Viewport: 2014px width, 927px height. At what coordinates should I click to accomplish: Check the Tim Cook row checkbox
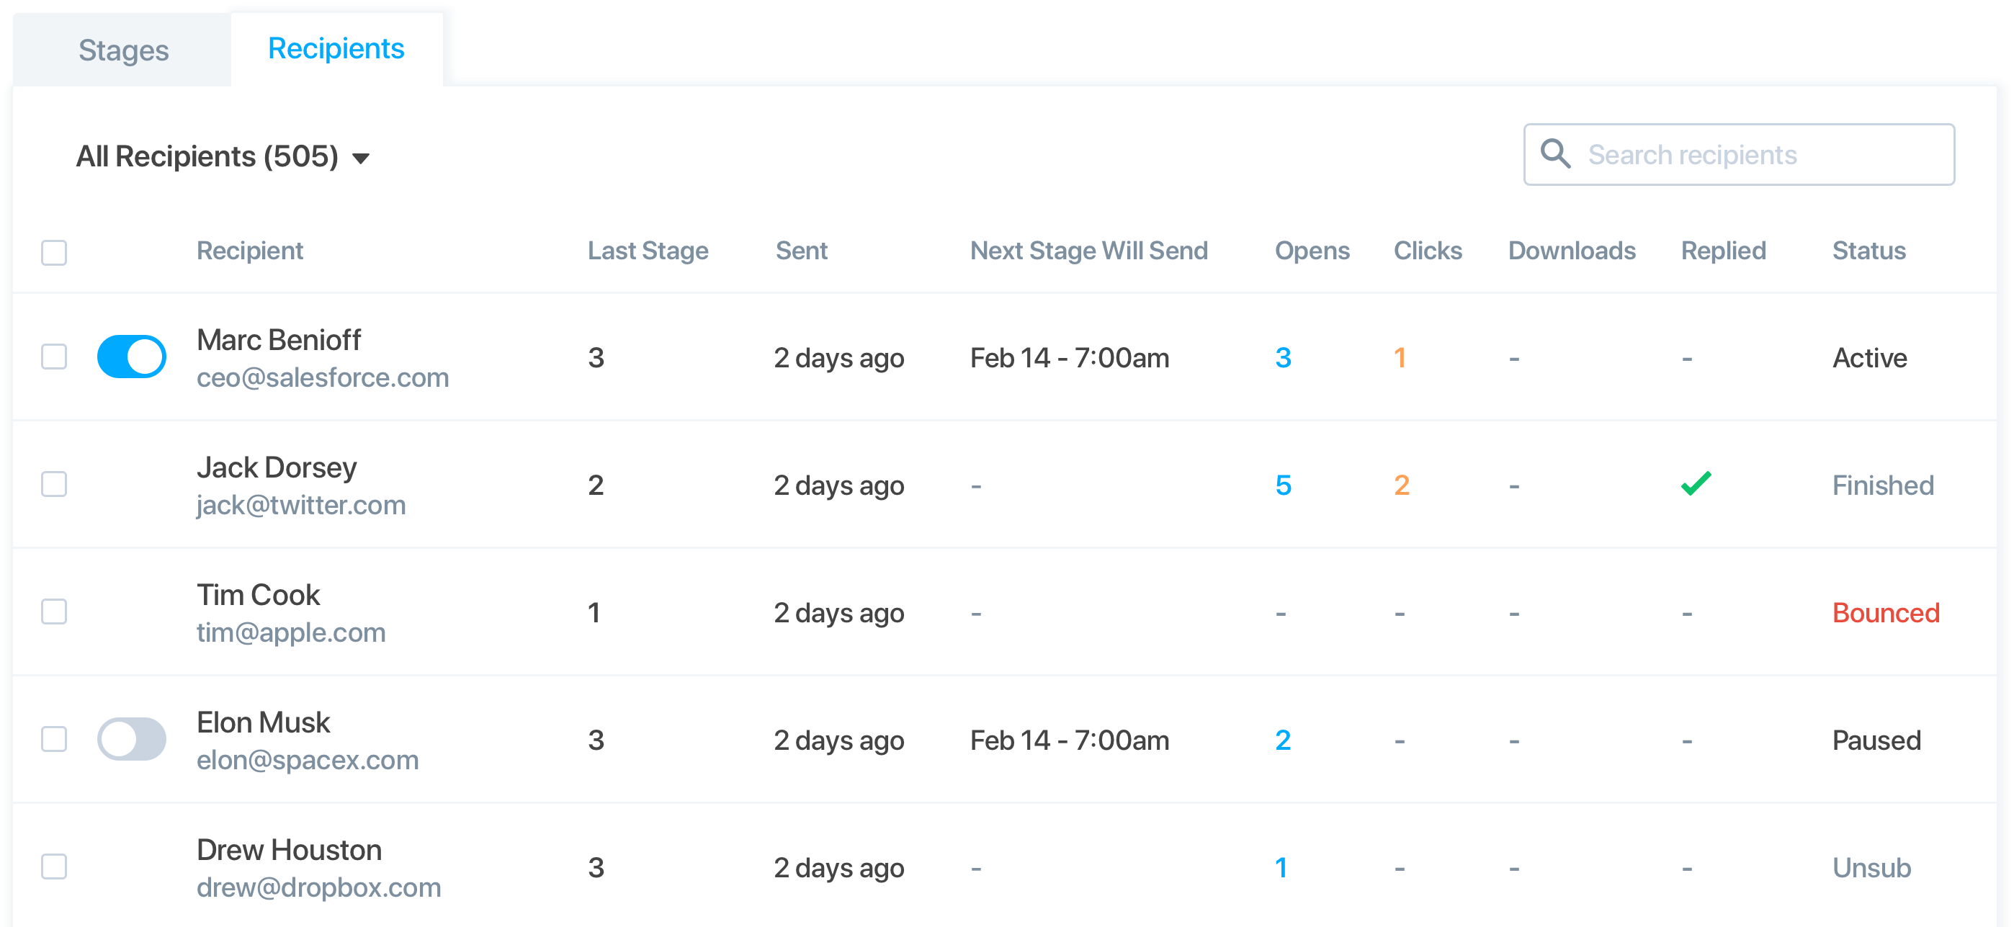[54, 612]
